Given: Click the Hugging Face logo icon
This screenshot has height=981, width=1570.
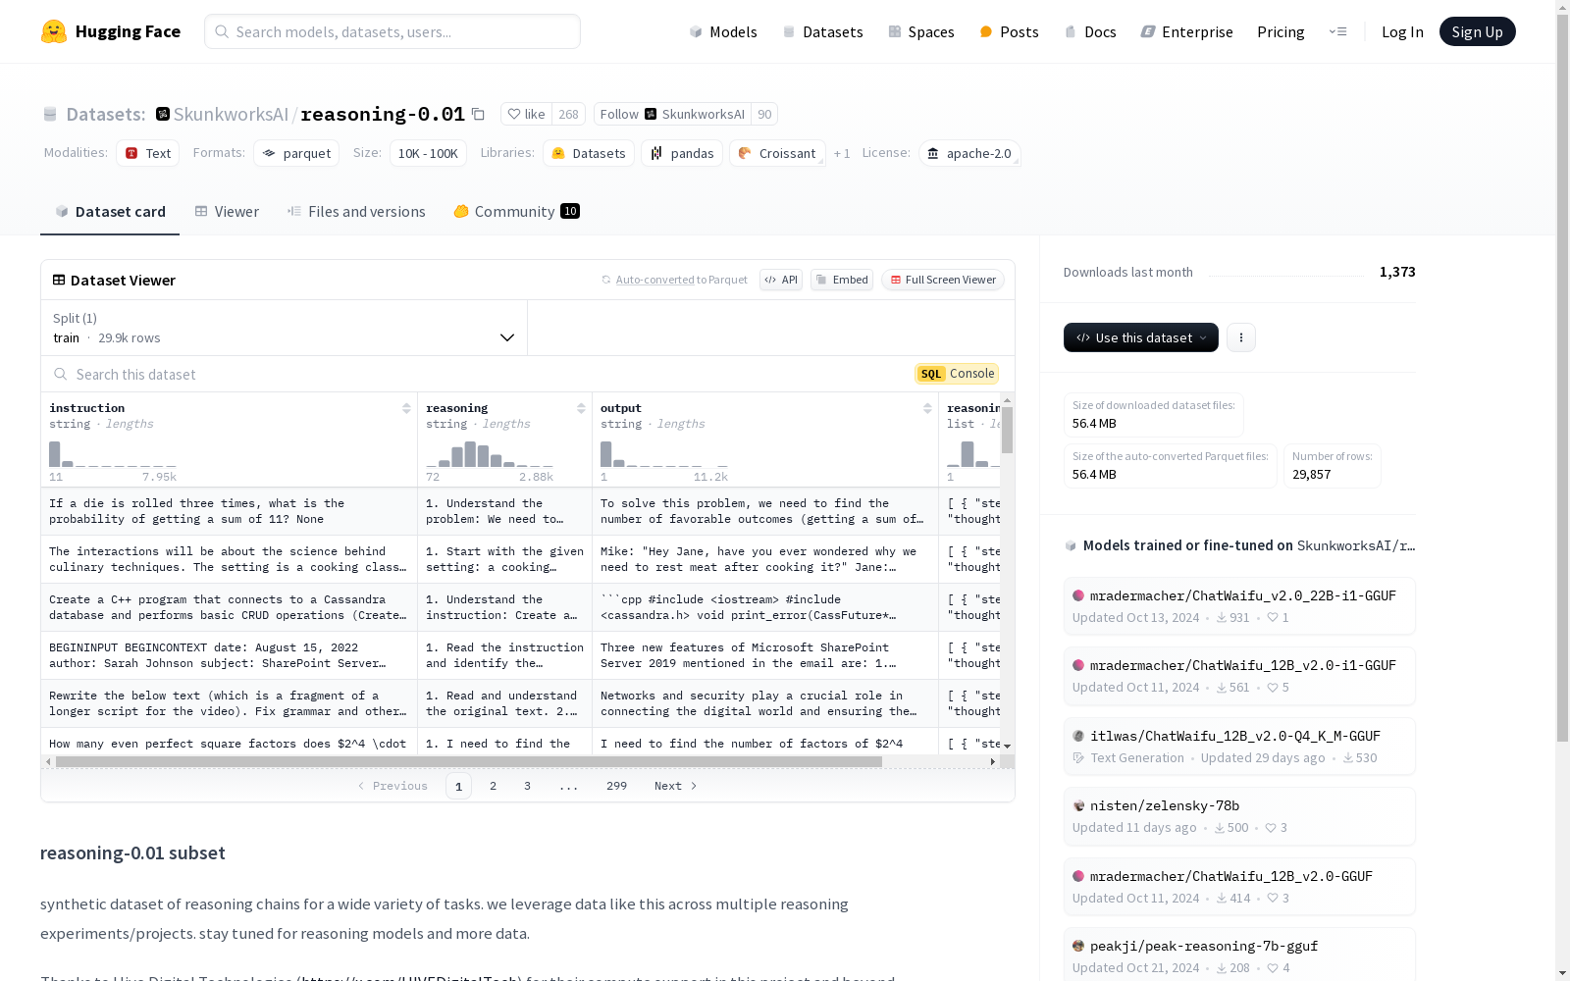Looking at the screenshot, I should 54,31.
